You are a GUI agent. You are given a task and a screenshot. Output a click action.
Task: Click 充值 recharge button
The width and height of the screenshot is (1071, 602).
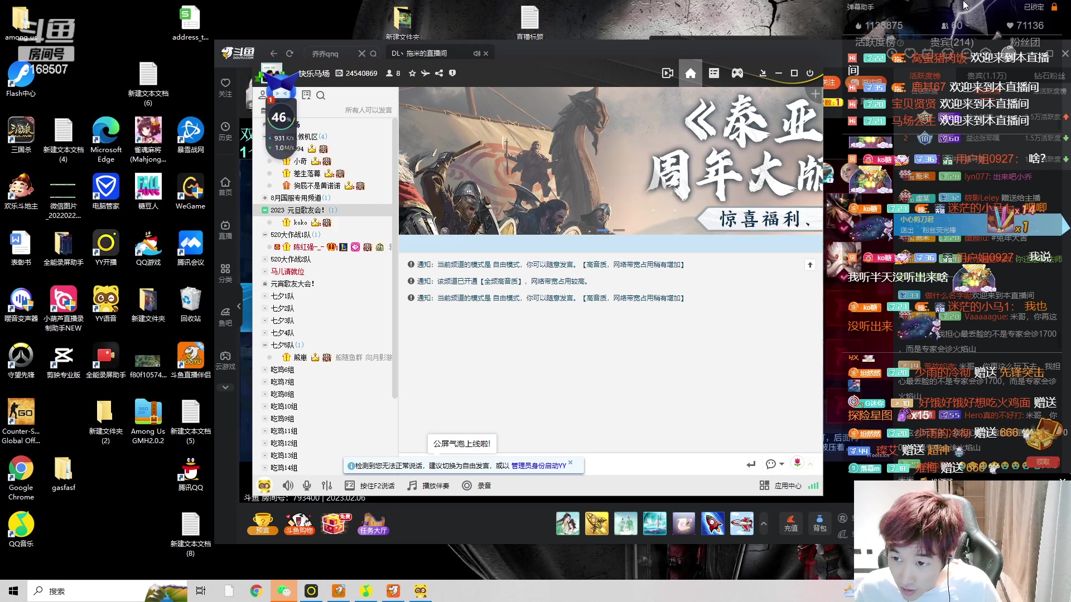[x=791, y=523]
